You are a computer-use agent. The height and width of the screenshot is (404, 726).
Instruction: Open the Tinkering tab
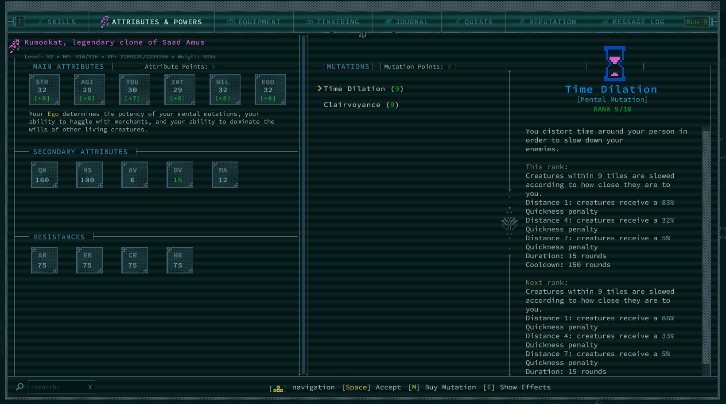click(x=333, y=22)
